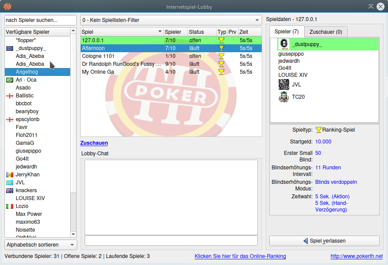Click the Zeit column header
Screen dimensions: 388x265
(x=249, y=32)
